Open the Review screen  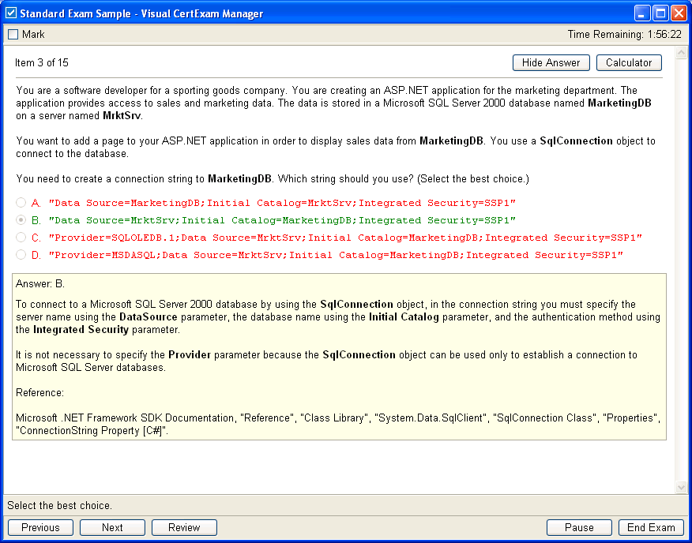coord(185,527)
